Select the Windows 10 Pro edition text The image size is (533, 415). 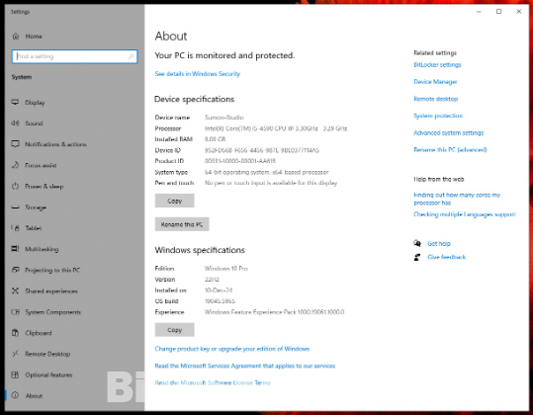(226, 269)
